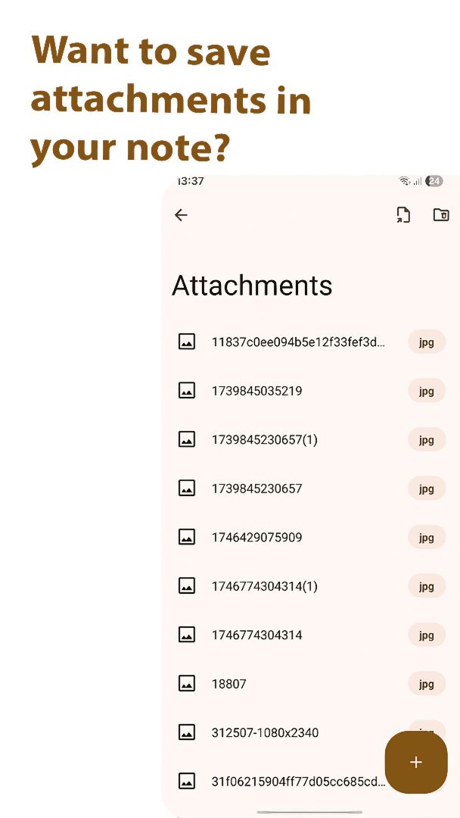Screen dimensions: 460x818
Task: Open the export attachments icon
Action: point(402,215)
